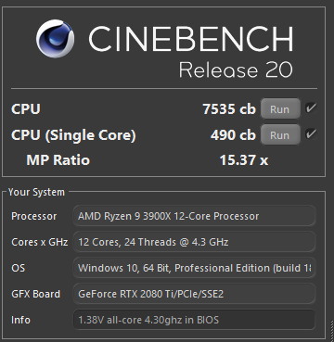The width and height of the screenshot is (334, 342).
Task: Click the Release 20 label
Action: click(x=236, y=70)
